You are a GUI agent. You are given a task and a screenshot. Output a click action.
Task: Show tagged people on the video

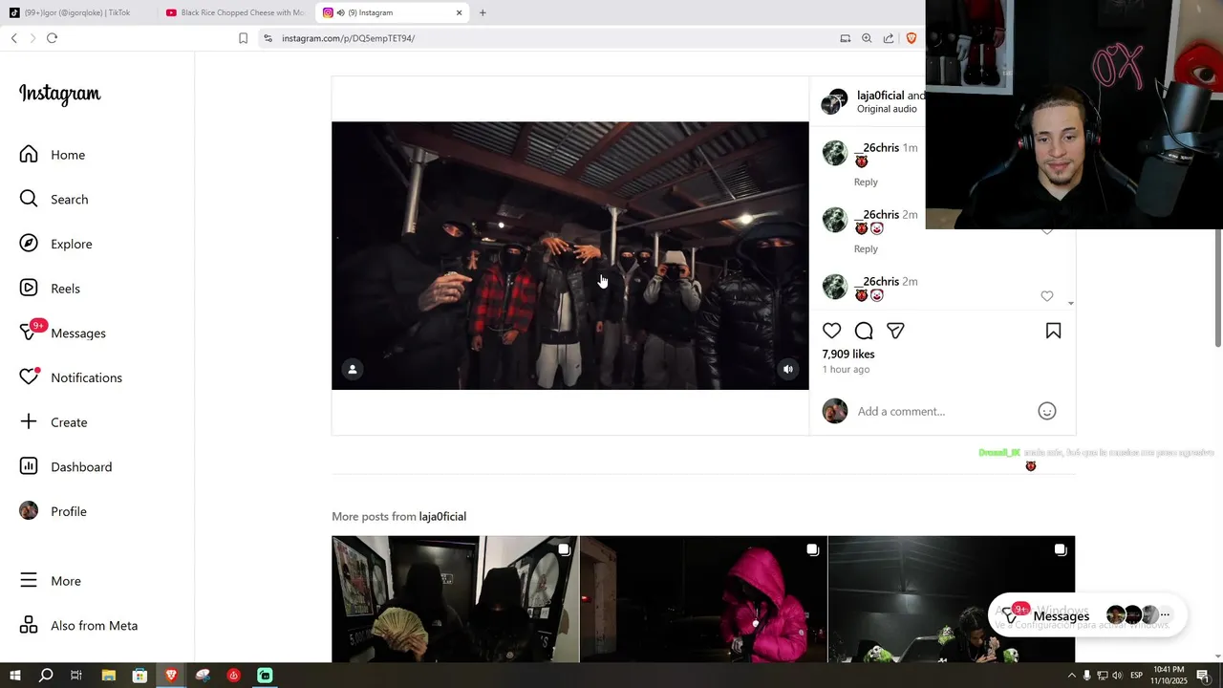click(x=353, y=369)
